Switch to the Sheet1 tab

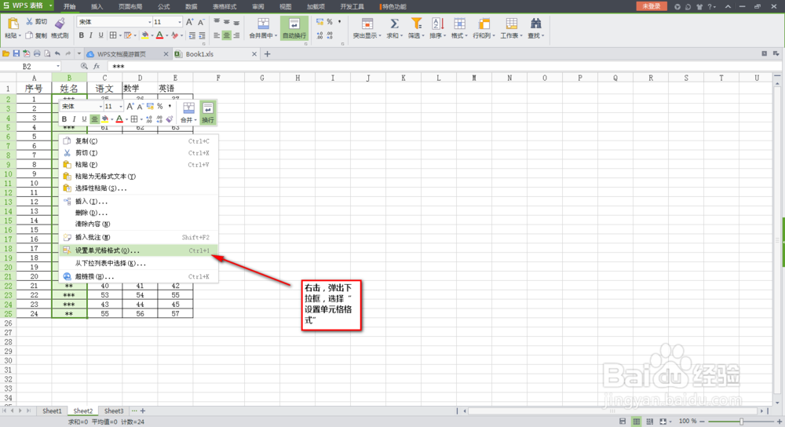(x=52, y=411)
